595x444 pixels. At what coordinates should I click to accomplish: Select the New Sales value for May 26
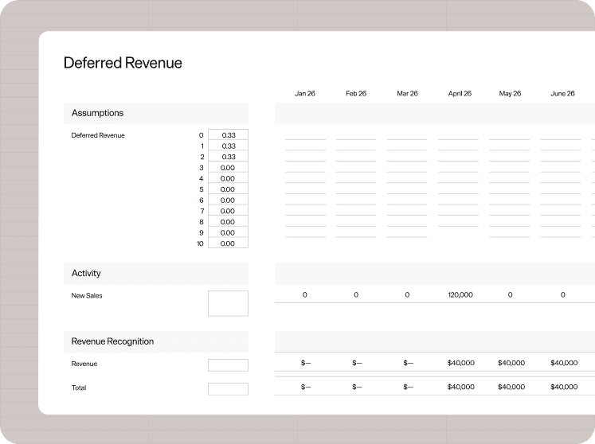(x=510, y=295)
